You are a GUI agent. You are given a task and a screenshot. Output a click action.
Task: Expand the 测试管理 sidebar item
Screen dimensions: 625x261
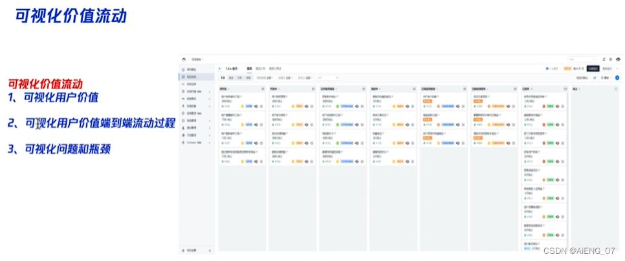(210, 128)
